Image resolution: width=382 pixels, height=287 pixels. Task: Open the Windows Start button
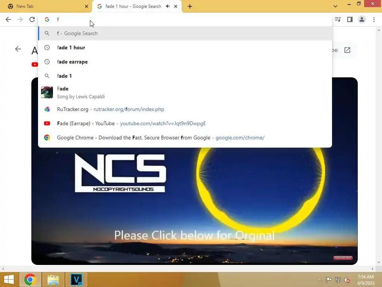[9, 280]
